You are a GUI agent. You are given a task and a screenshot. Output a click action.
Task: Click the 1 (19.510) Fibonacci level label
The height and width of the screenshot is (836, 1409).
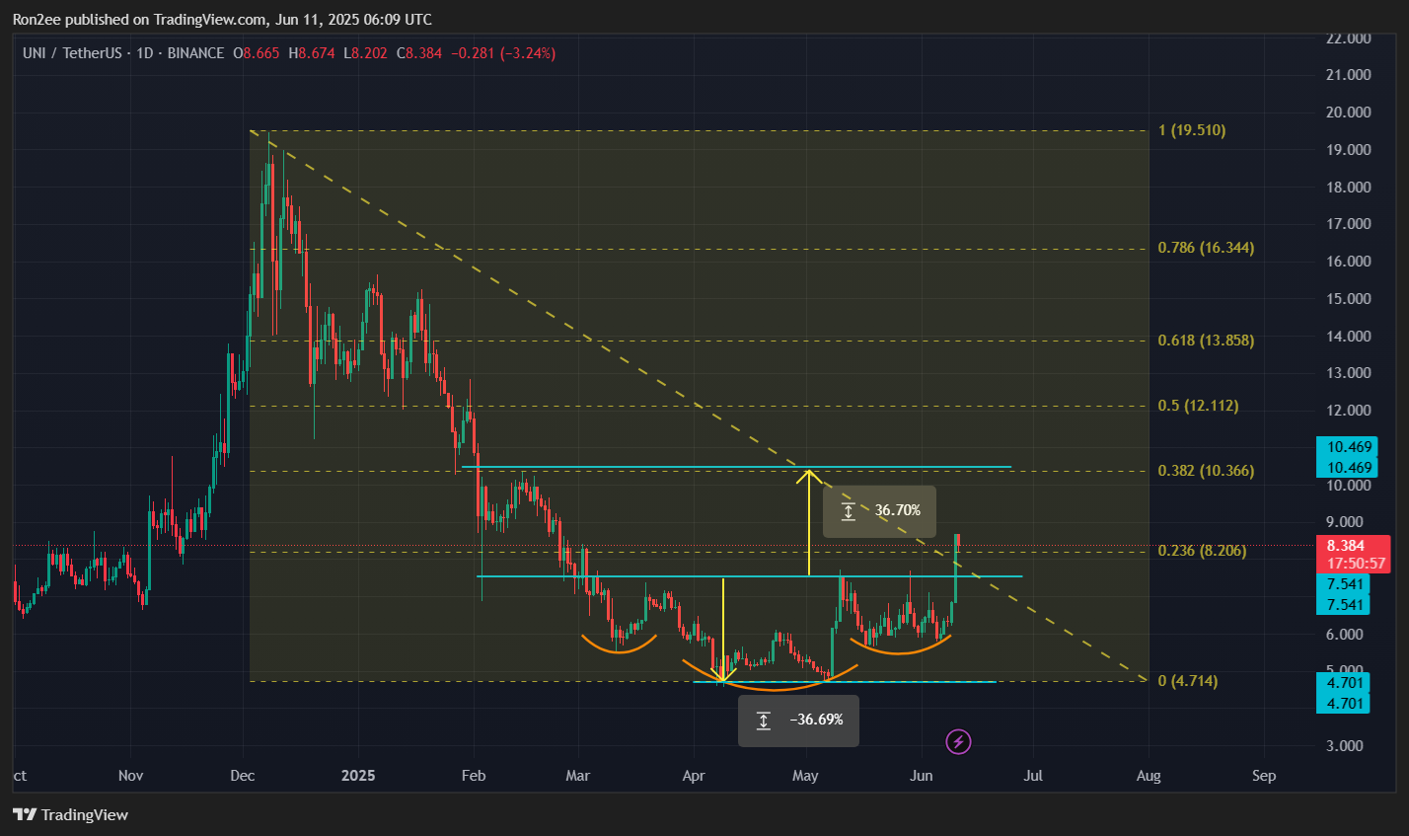[x=1192, y=130]
